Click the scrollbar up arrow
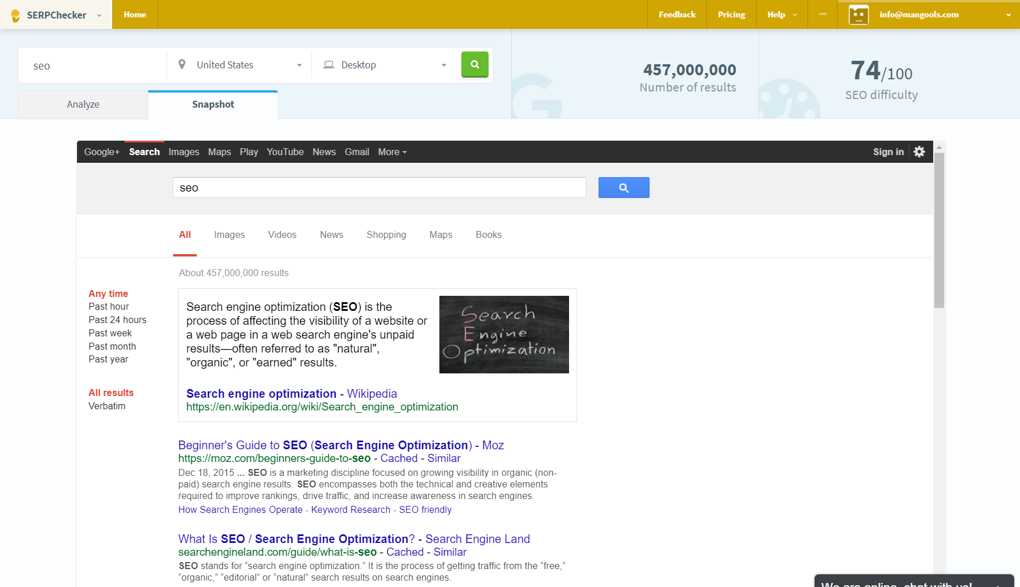 [x=939, y=147]
